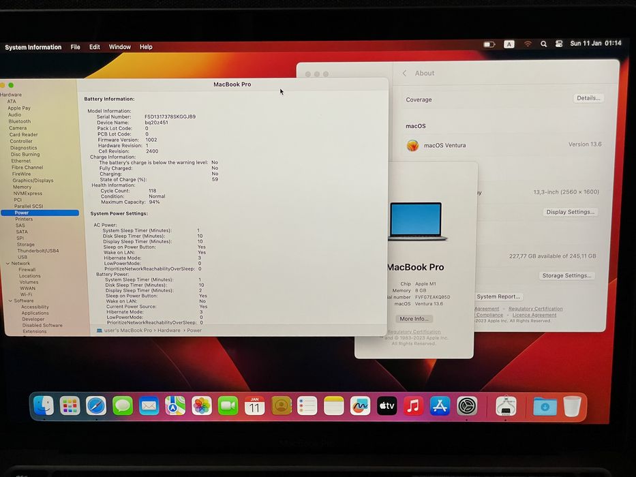Open Calendar showing 11 in Dock
The height and width of the screenshot is (477, 636).
tap(254, 405)
